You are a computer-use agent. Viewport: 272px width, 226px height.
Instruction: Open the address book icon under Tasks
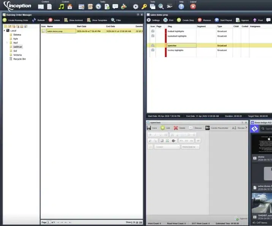(x=90, y=7)
